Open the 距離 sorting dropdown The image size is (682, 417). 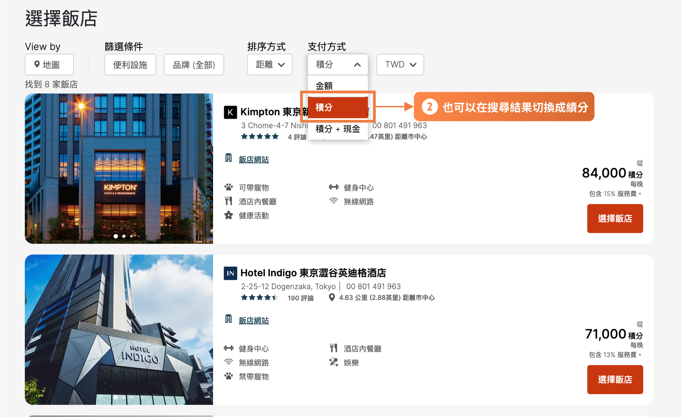[x=269, y=64]
